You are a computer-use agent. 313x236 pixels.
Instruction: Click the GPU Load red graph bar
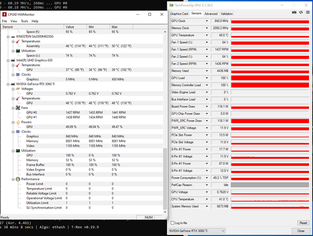tap(270, 78)
